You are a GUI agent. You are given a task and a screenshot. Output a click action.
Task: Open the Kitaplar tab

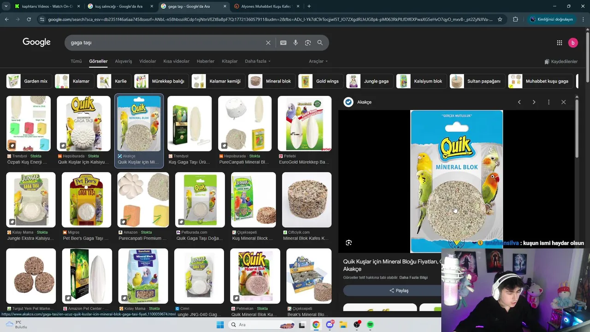click(x=230, y=61)
